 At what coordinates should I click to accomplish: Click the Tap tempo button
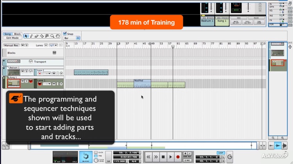coord(108,157)
